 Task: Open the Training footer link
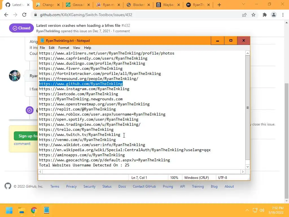point(198,186)
